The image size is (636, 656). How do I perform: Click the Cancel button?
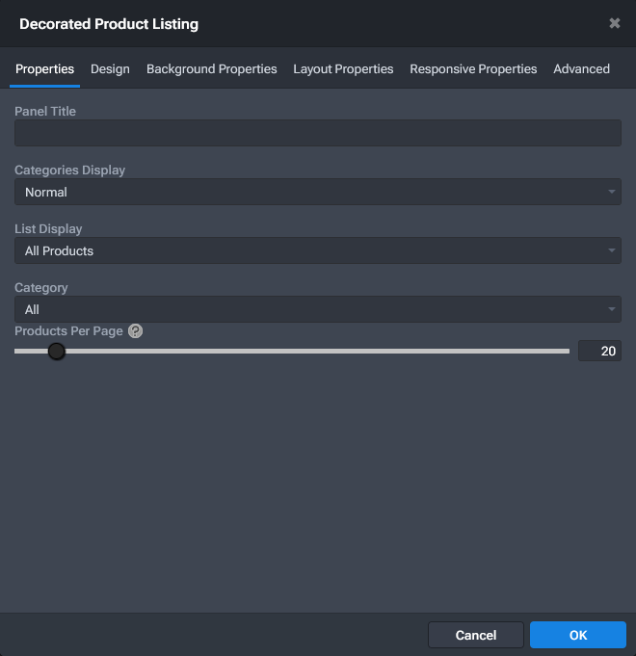click(476, 635)
